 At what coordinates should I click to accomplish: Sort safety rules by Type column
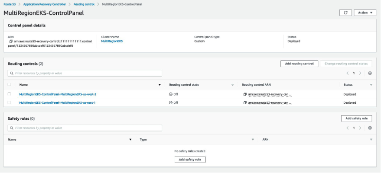pos(253,140)
